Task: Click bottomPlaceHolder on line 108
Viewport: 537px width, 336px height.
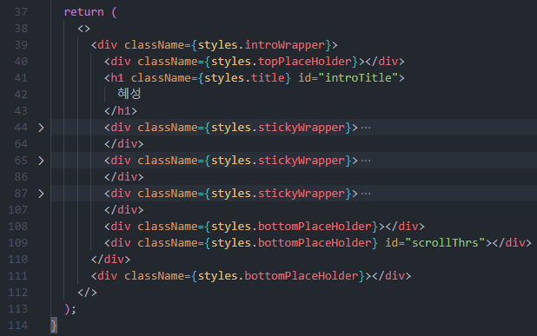Action: pos(315,227)
